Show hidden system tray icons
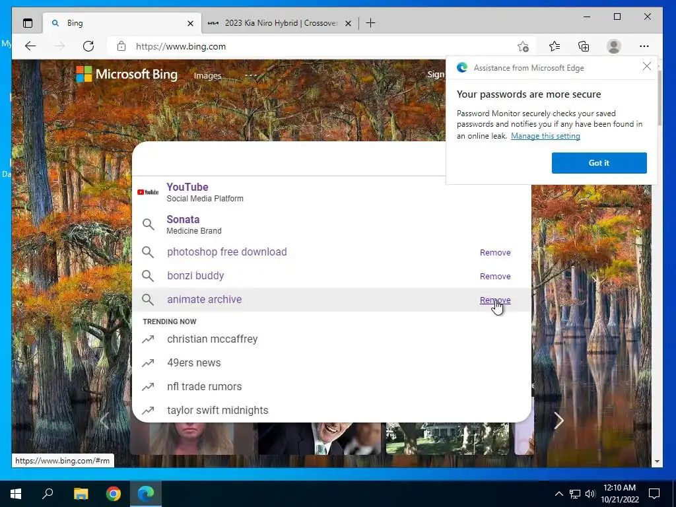The width and height of the screenshot is (676, 507). (x=558, y=494)
